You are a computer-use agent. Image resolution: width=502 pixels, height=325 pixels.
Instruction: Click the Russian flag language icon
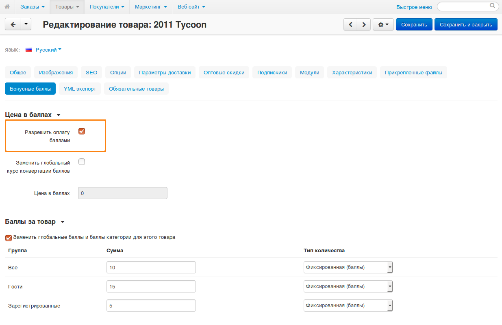pos(29,50)
